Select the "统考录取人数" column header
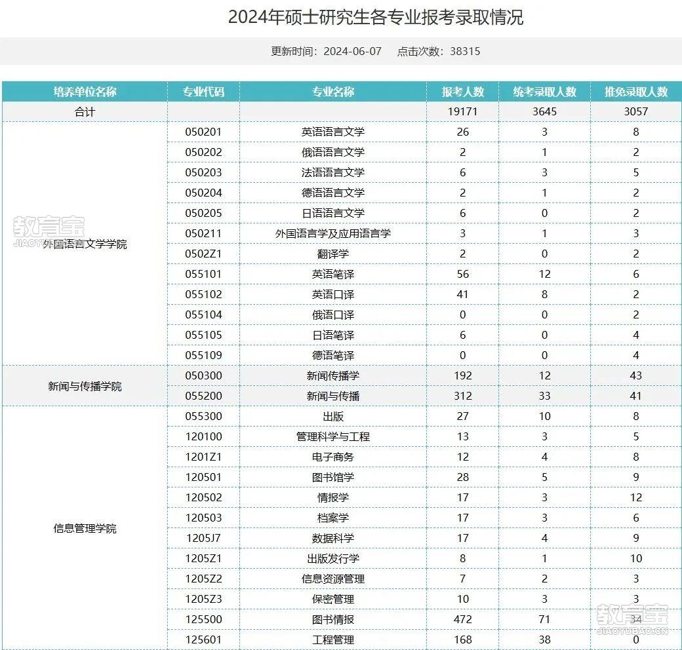 coord(544,92)
